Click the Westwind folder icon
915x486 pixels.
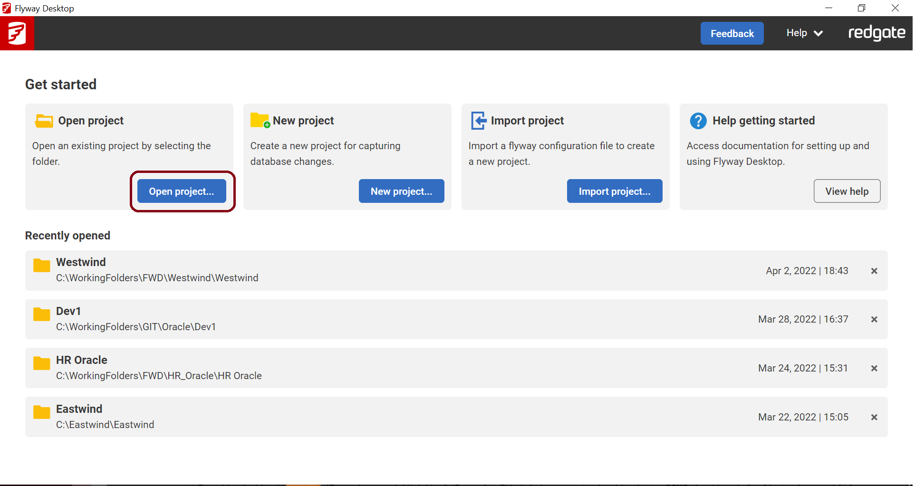tap(41, 266)
